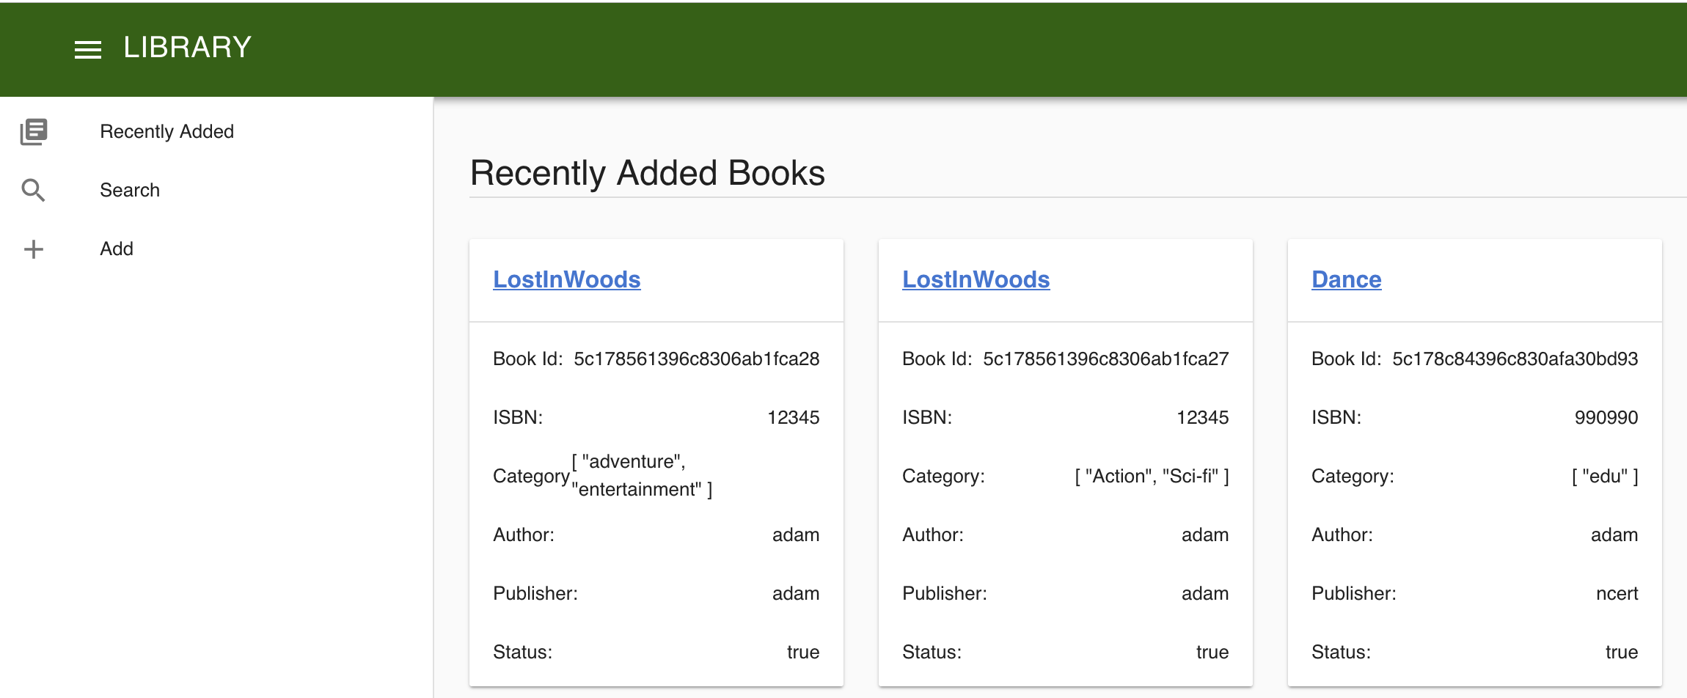
Task: Click the plus icon beside Add
Action: pos(34,249)
